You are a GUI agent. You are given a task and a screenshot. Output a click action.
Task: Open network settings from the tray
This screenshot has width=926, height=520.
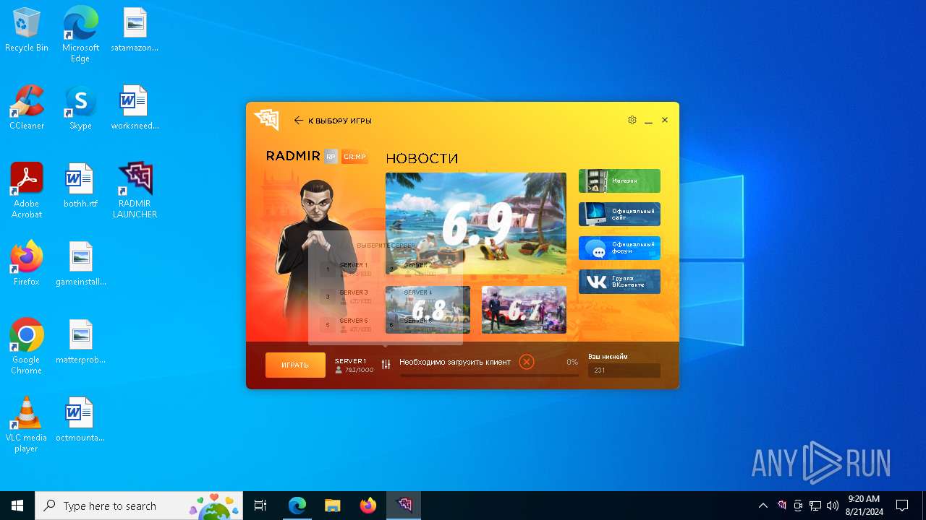[815, 506]
